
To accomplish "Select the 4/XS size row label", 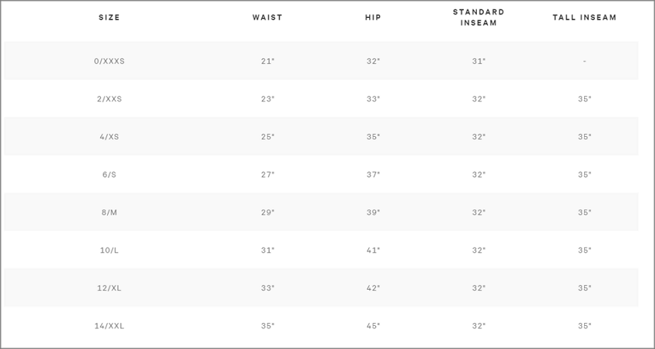I will tap(109, 137).
